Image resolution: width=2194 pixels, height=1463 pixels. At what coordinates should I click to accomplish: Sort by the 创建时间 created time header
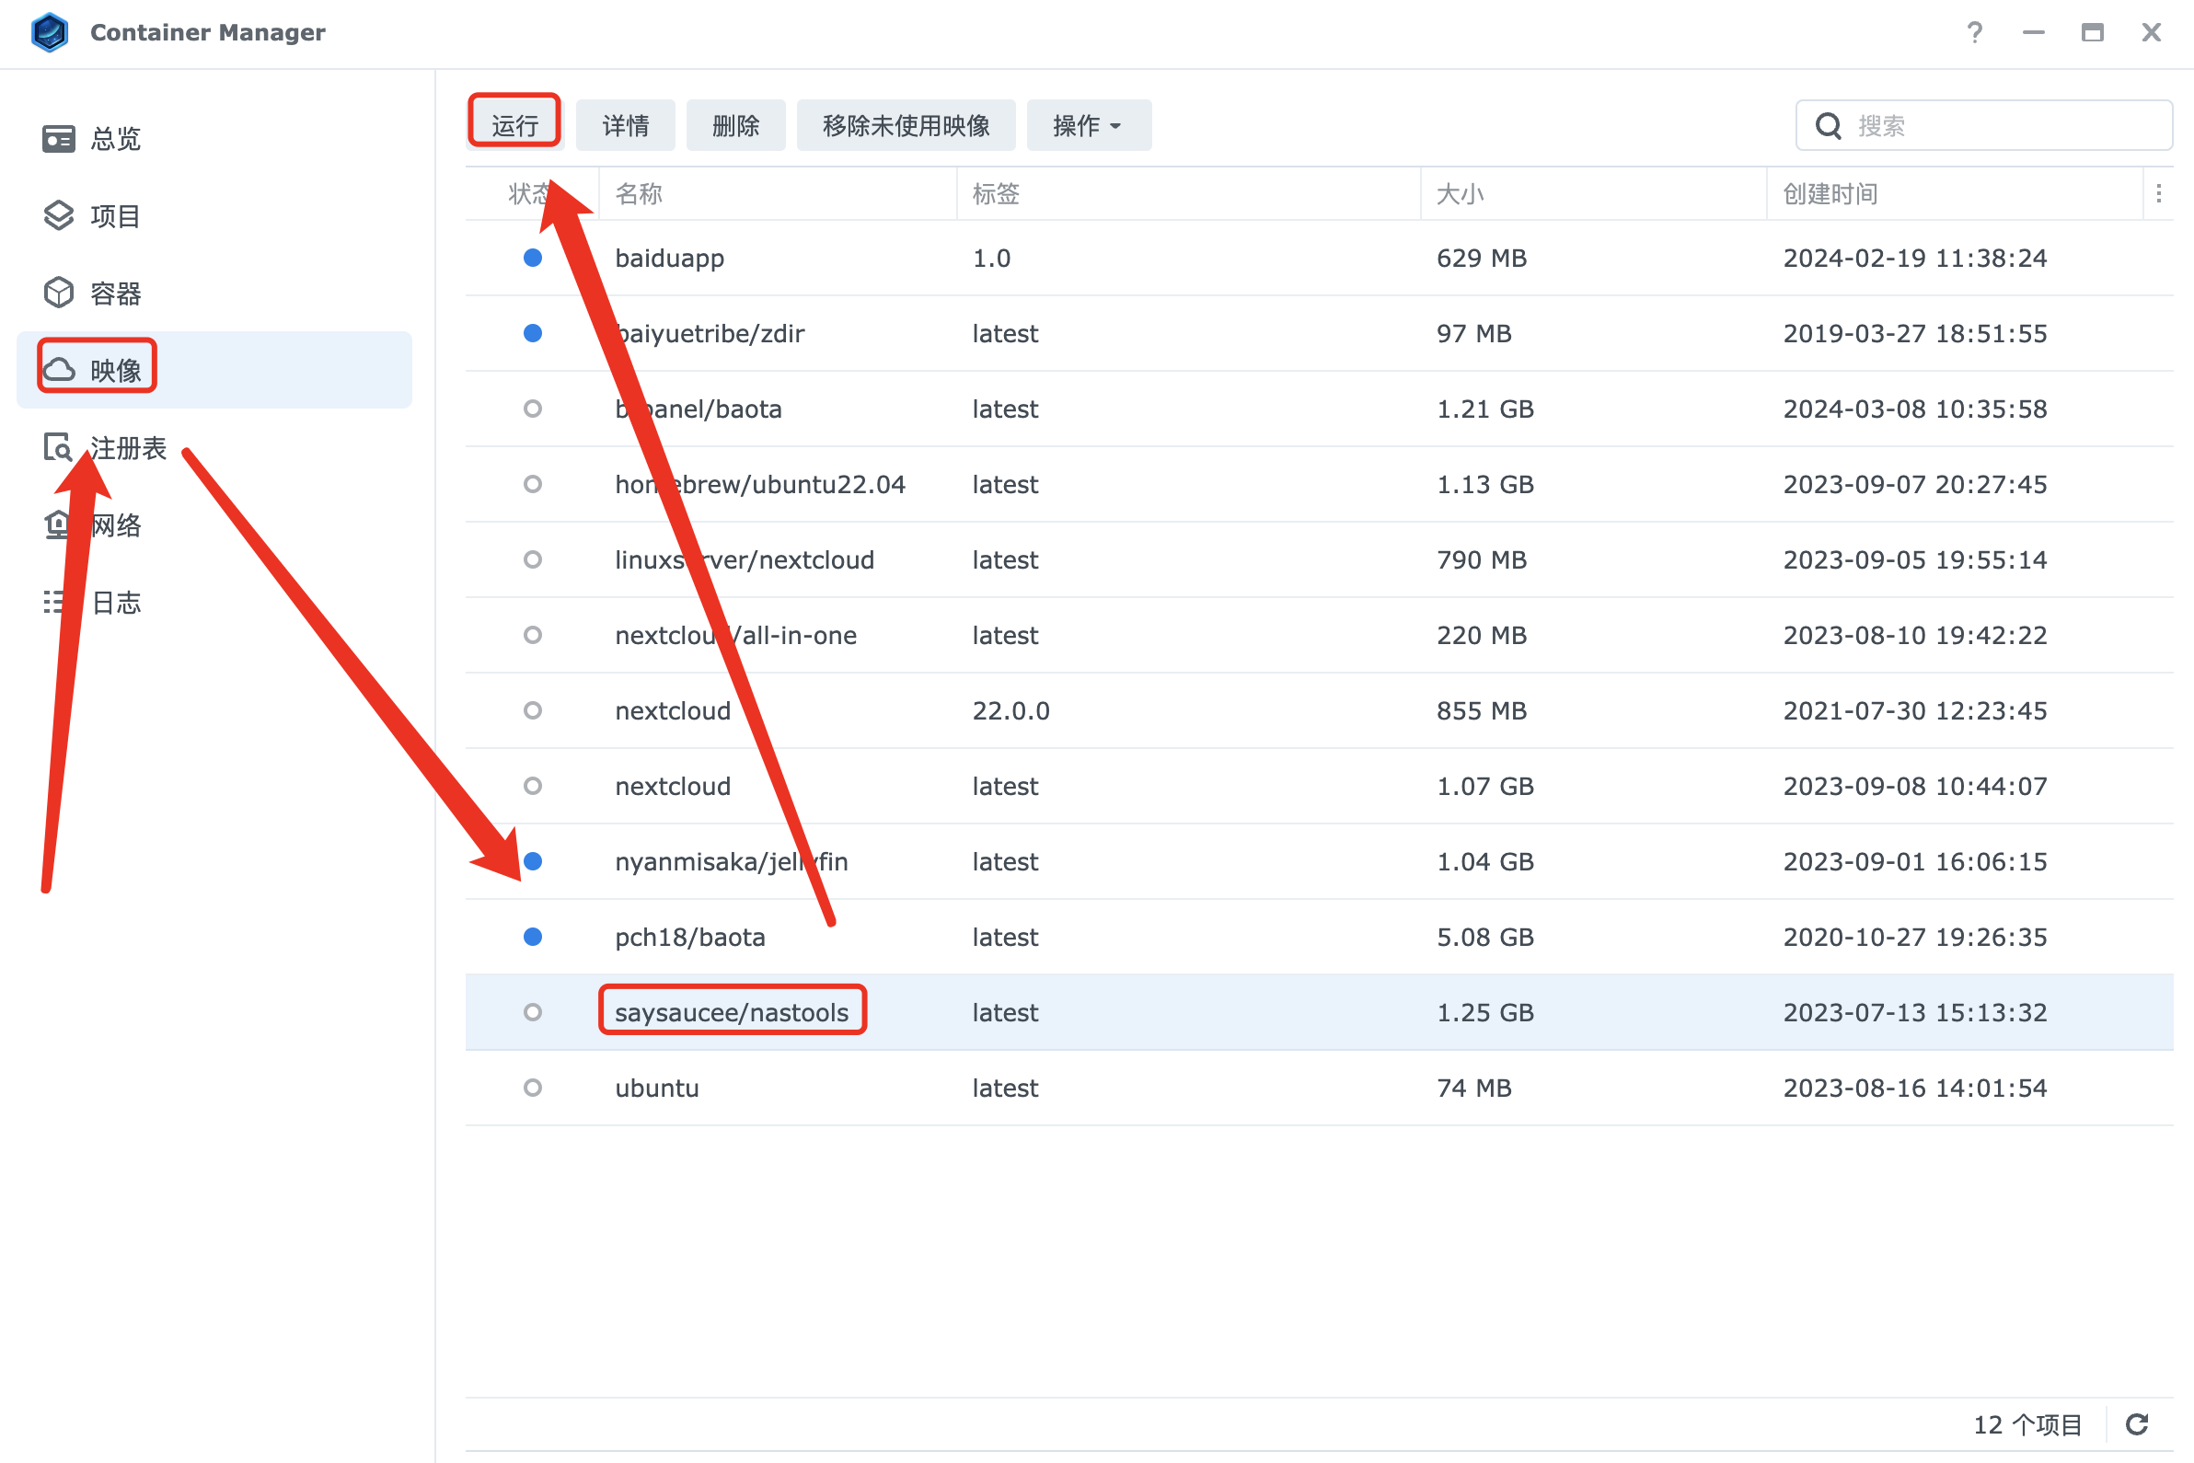(1954, 194)
